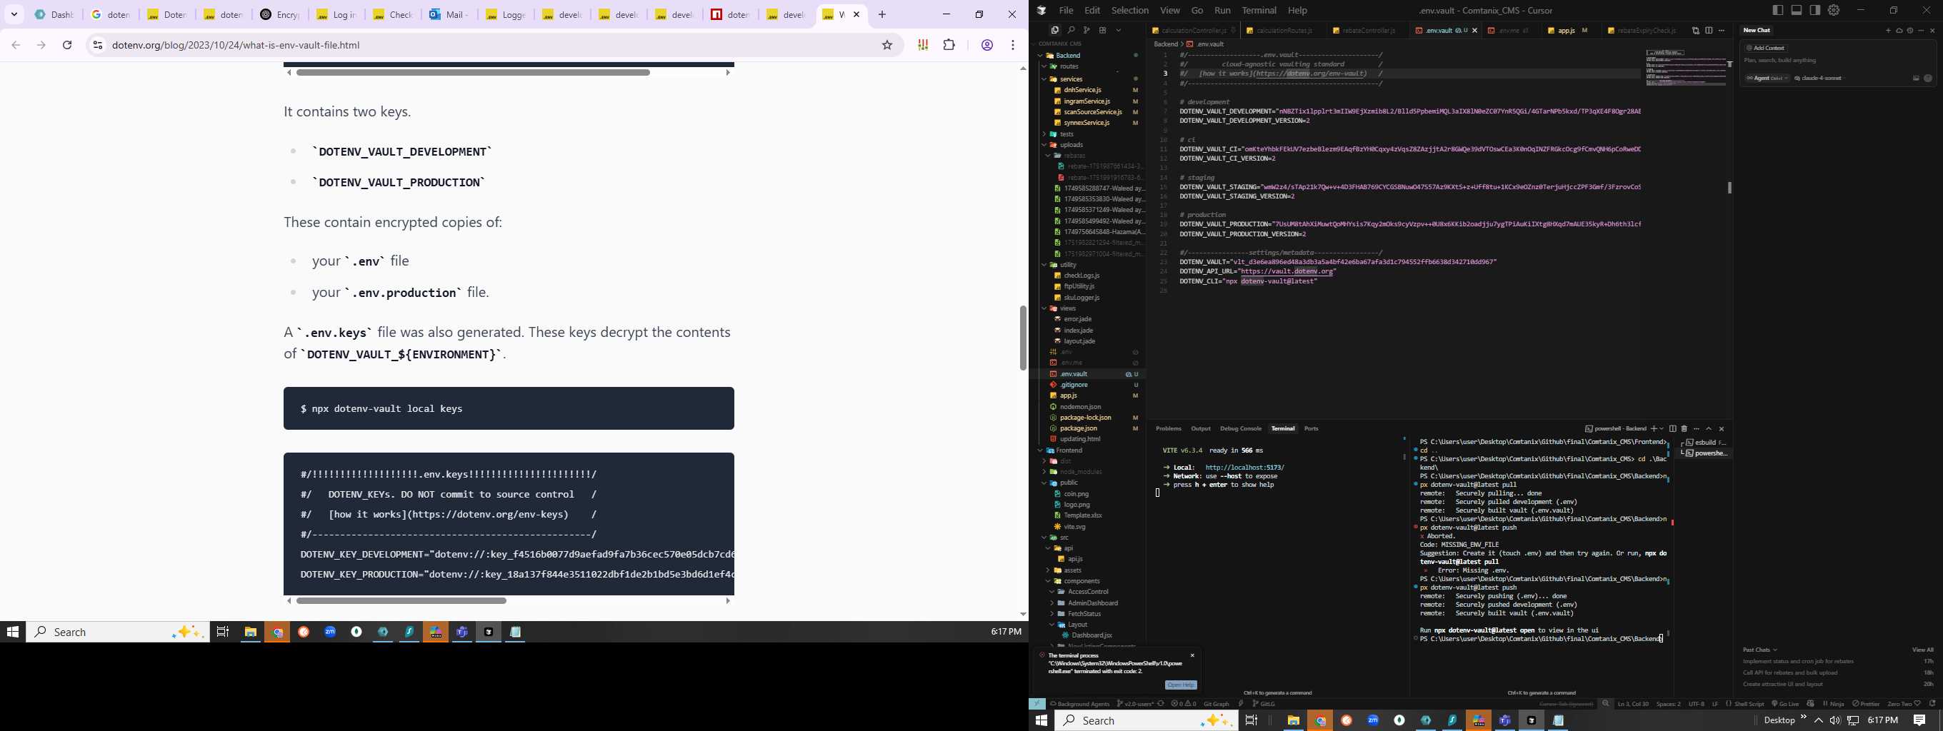Image resolution: width=1943 pixels, height=731 pixels.
Task: Open the Selection menu in Cursor
Action: 1130,11
